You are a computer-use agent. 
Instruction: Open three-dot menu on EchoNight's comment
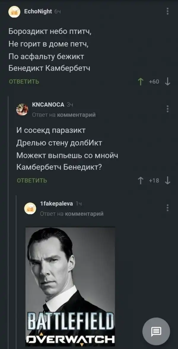point(168,11)
